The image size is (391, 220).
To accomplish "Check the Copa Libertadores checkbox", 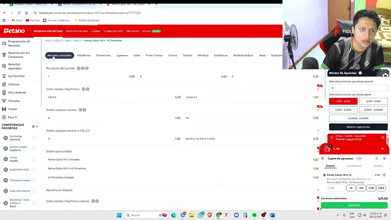I will click(34, 191).
